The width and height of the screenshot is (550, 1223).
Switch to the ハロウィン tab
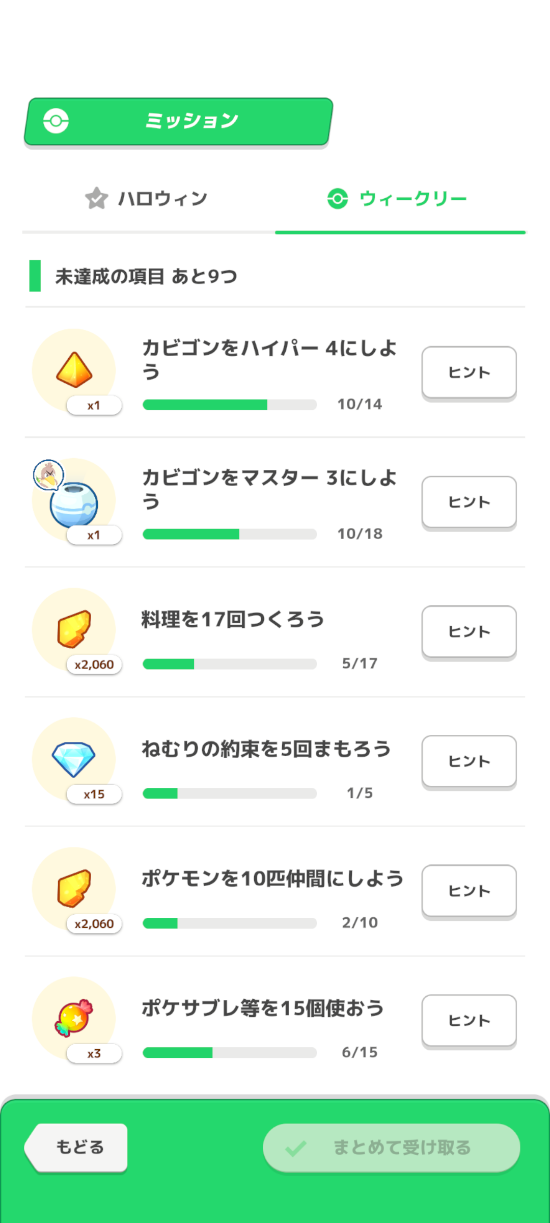point(148,199)
